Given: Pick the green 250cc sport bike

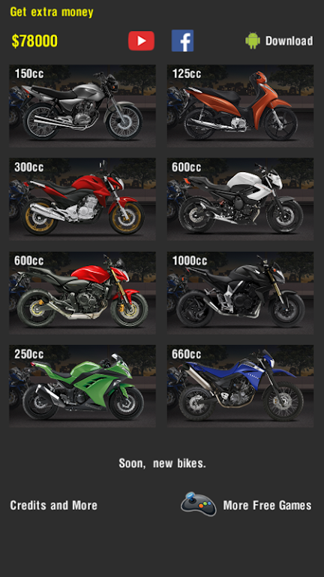Looking at the screenshot, I should pyautogui.click(x=82, y=386).
